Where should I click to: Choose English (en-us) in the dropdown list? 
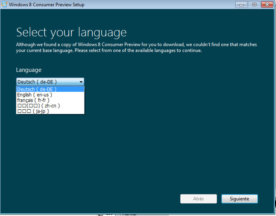pos(50,95)
